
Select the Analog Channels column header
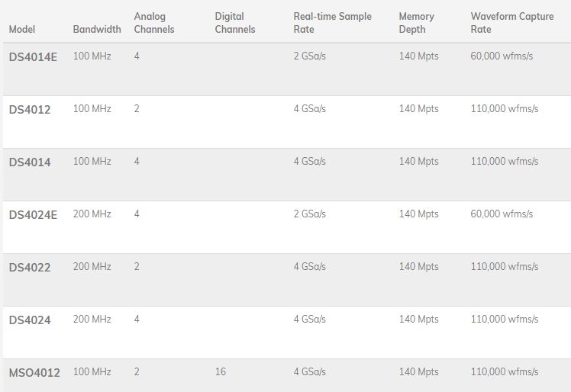(154, 23)
